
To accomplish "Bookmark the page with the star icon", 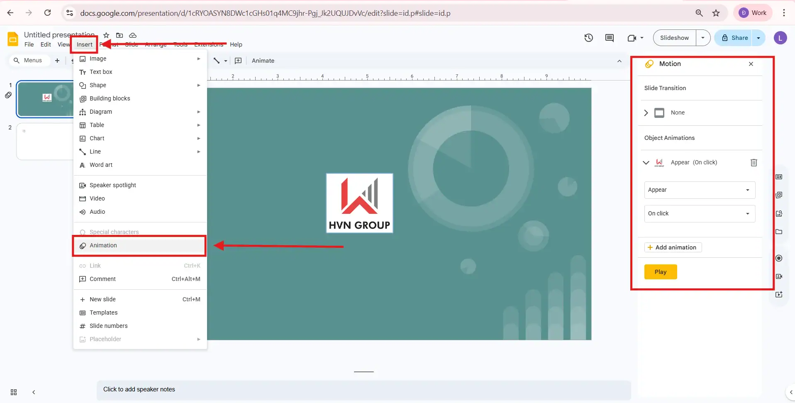I will tap(716, 13).
